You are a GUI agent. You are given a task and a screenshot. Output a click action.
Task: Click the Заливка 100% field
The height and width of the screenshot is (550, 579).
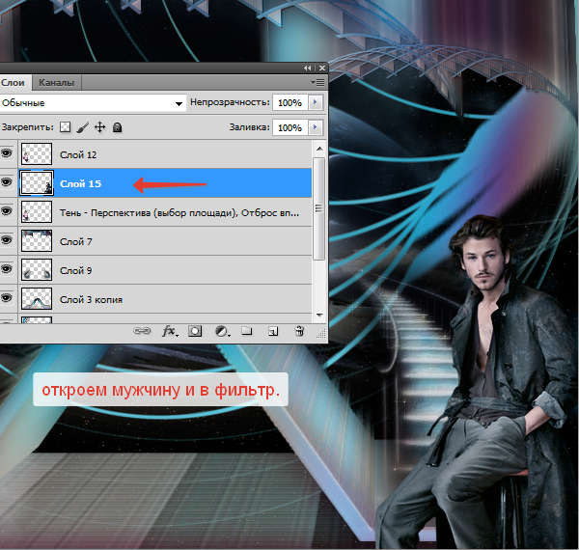(x=289, y=127)
